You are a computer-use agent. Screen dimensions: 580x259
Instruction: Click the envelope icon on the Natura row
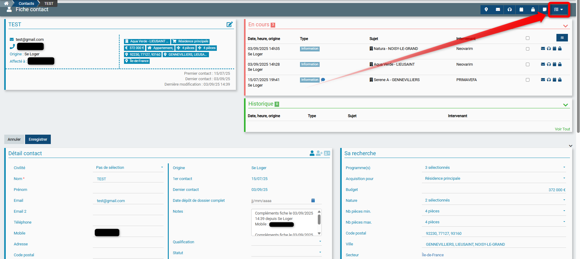[543, 49]
